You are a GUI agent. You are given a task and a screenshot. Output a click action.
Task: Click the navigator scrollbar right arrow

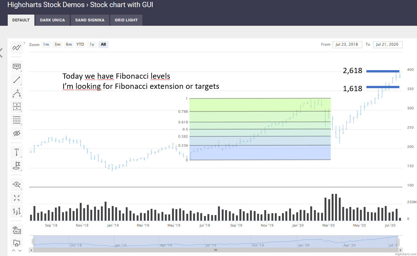tap(400, 250)
